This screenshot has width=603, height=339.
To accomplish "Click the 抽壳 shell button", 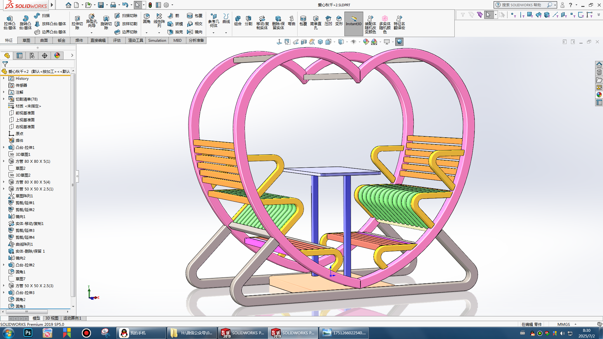I will [175, 32].
